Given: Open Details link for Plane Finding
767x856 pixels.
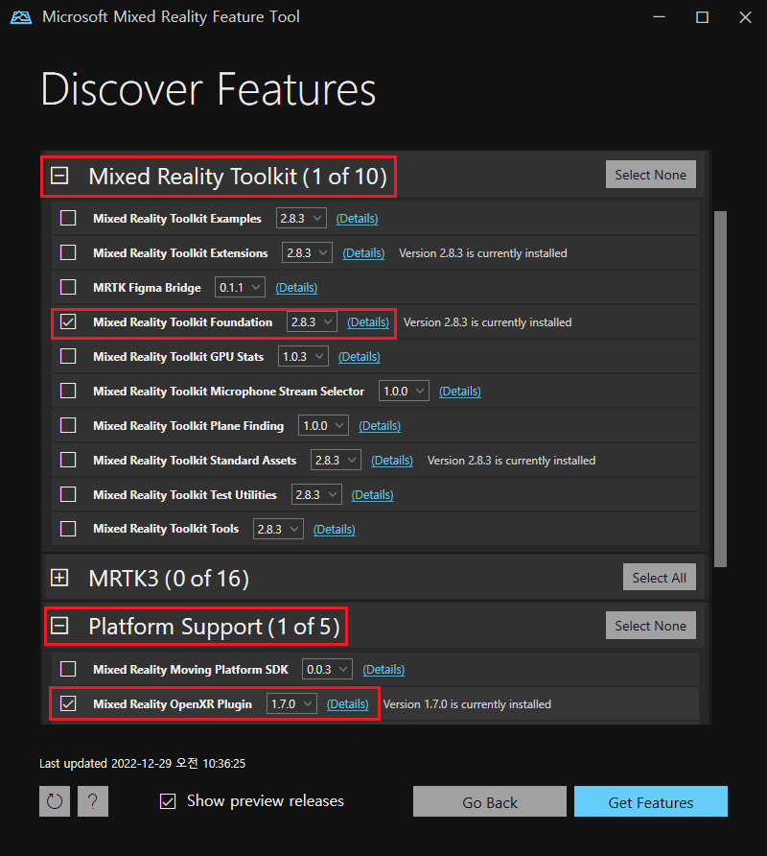Looking at the screenshot, I should point(380,426).
